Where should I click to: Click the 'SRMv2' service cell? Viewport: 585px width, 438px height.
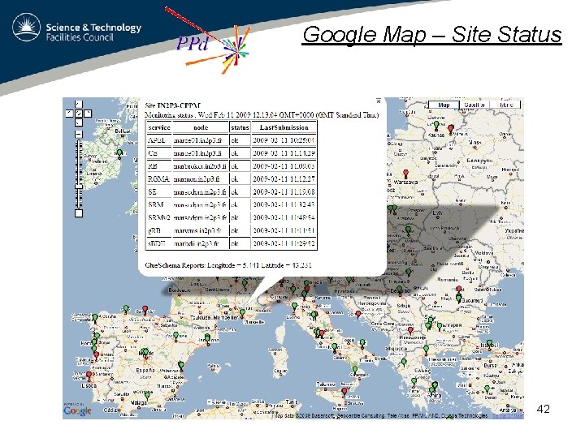pos(159,217)
